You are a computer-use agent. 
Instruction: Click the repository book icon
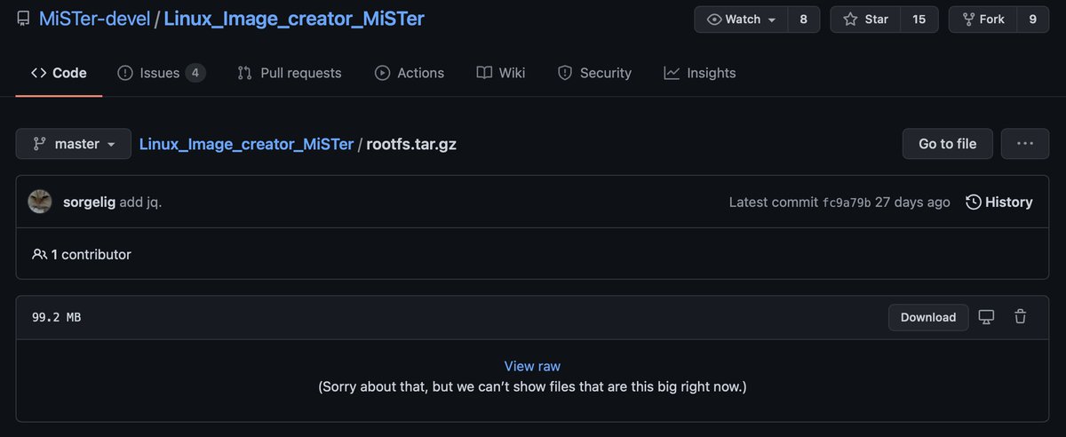[23, 19]
